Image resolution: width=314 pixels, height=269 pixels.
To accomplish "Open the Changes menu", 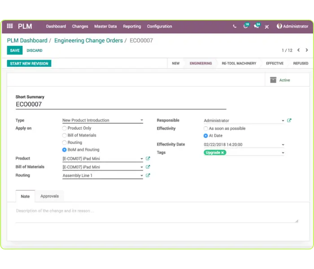I will (80, 26).
